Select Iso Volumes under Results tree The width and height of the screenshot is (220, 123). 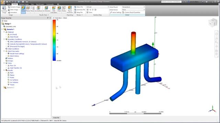pyautogui.click(x=14, y=82)
